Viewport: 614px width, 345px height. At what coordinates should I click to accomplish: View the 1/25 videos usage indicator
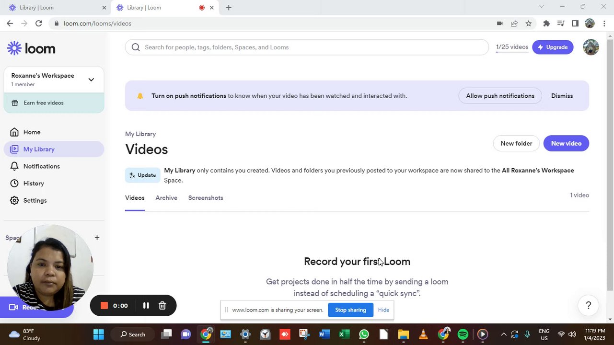click(x=512, y=47)
